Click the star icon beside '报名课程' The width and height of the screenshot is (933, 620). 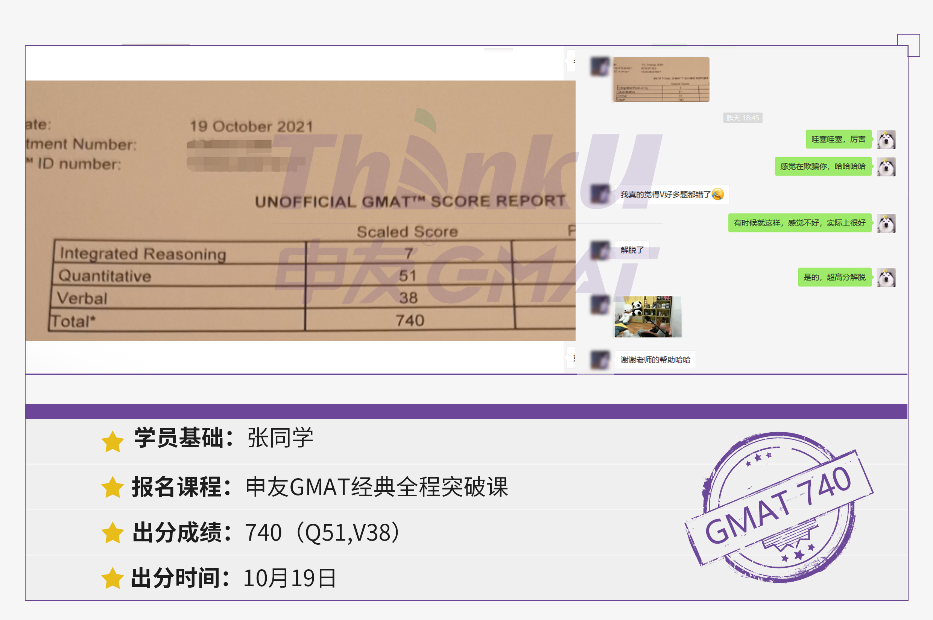coord(112,487)
